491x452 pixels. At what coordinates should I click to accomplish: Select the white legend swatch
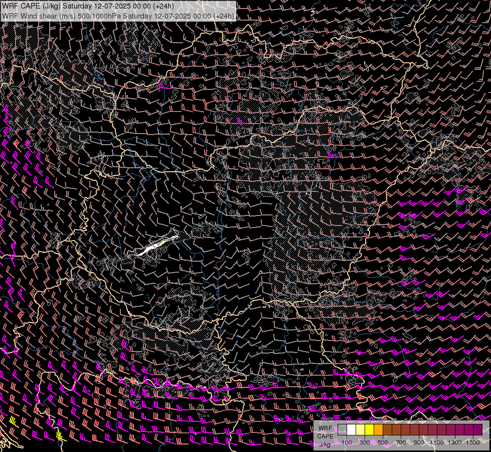click(x=352, y=429)
